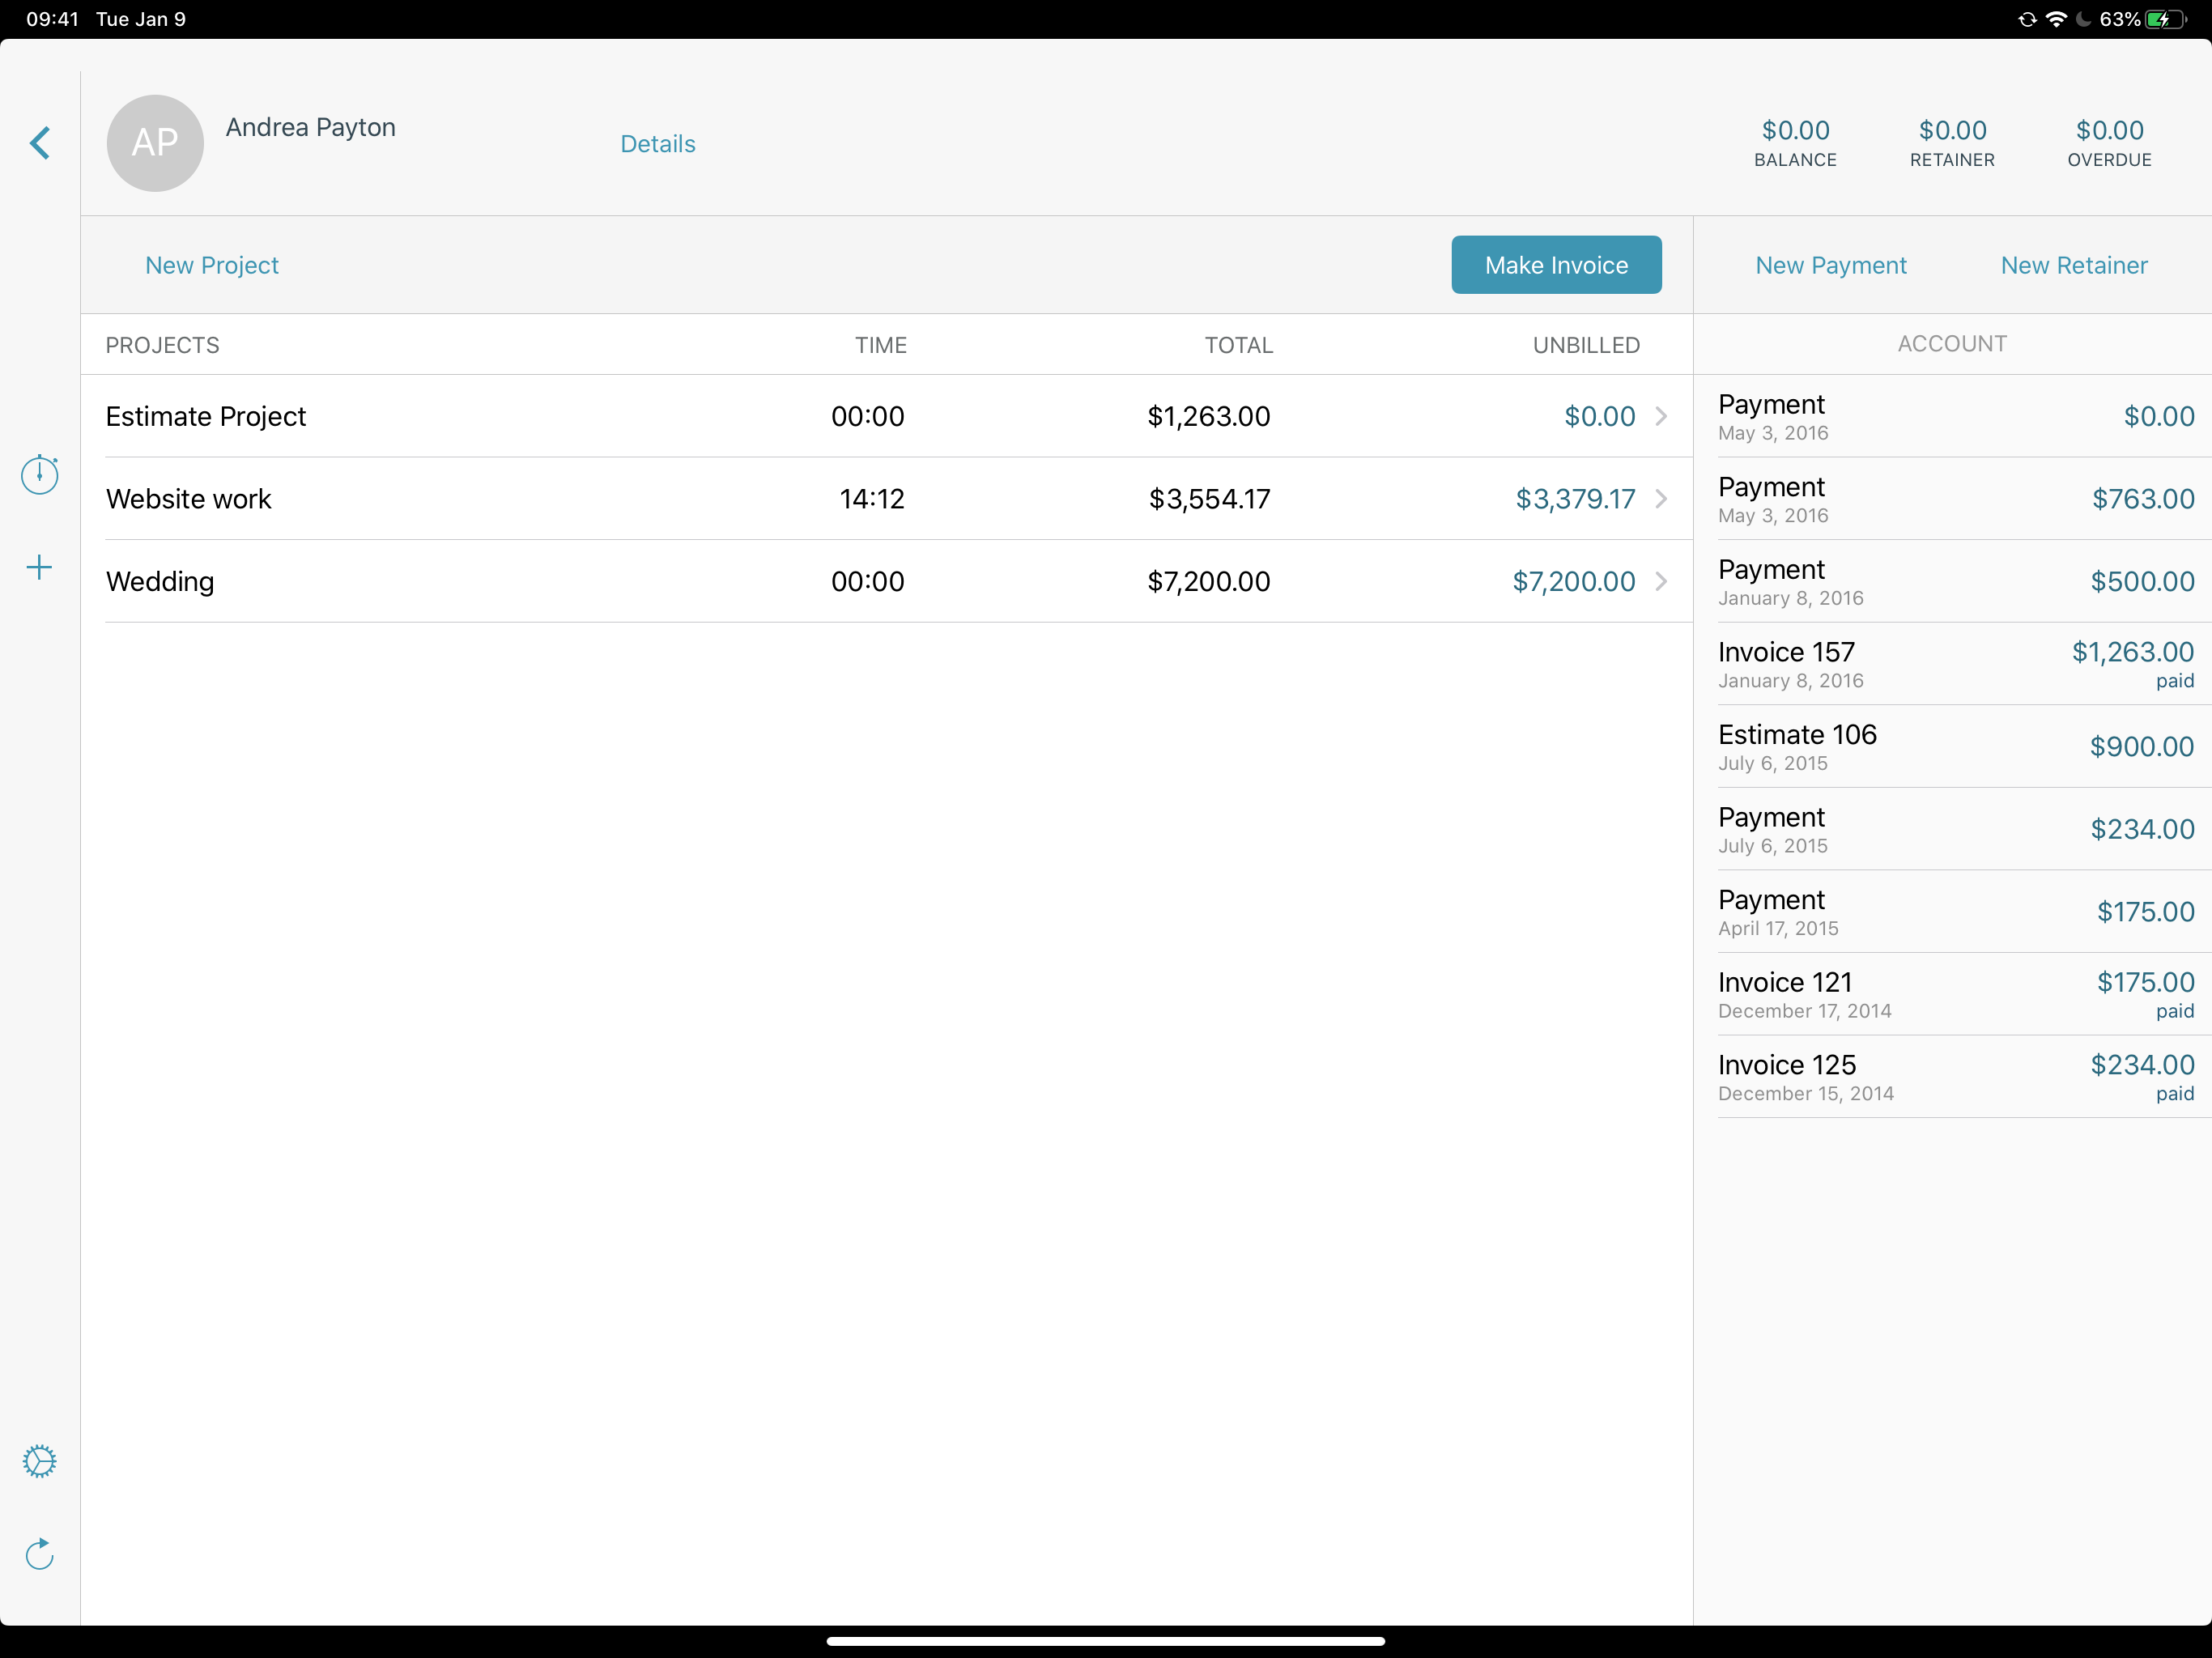Open Invoice 121 entry

1953,994
